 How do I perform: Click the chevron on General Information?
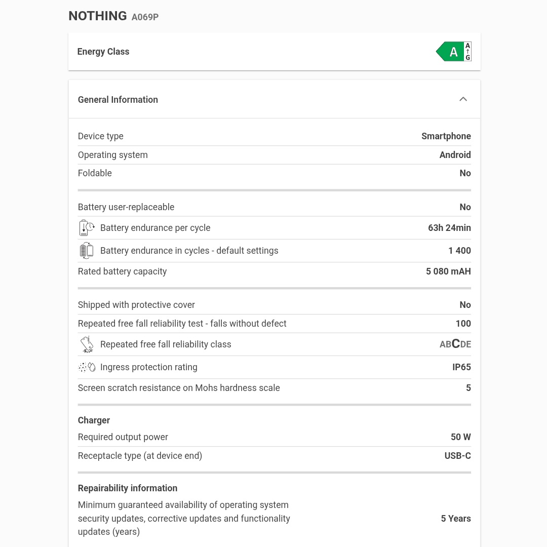[463, 99]
